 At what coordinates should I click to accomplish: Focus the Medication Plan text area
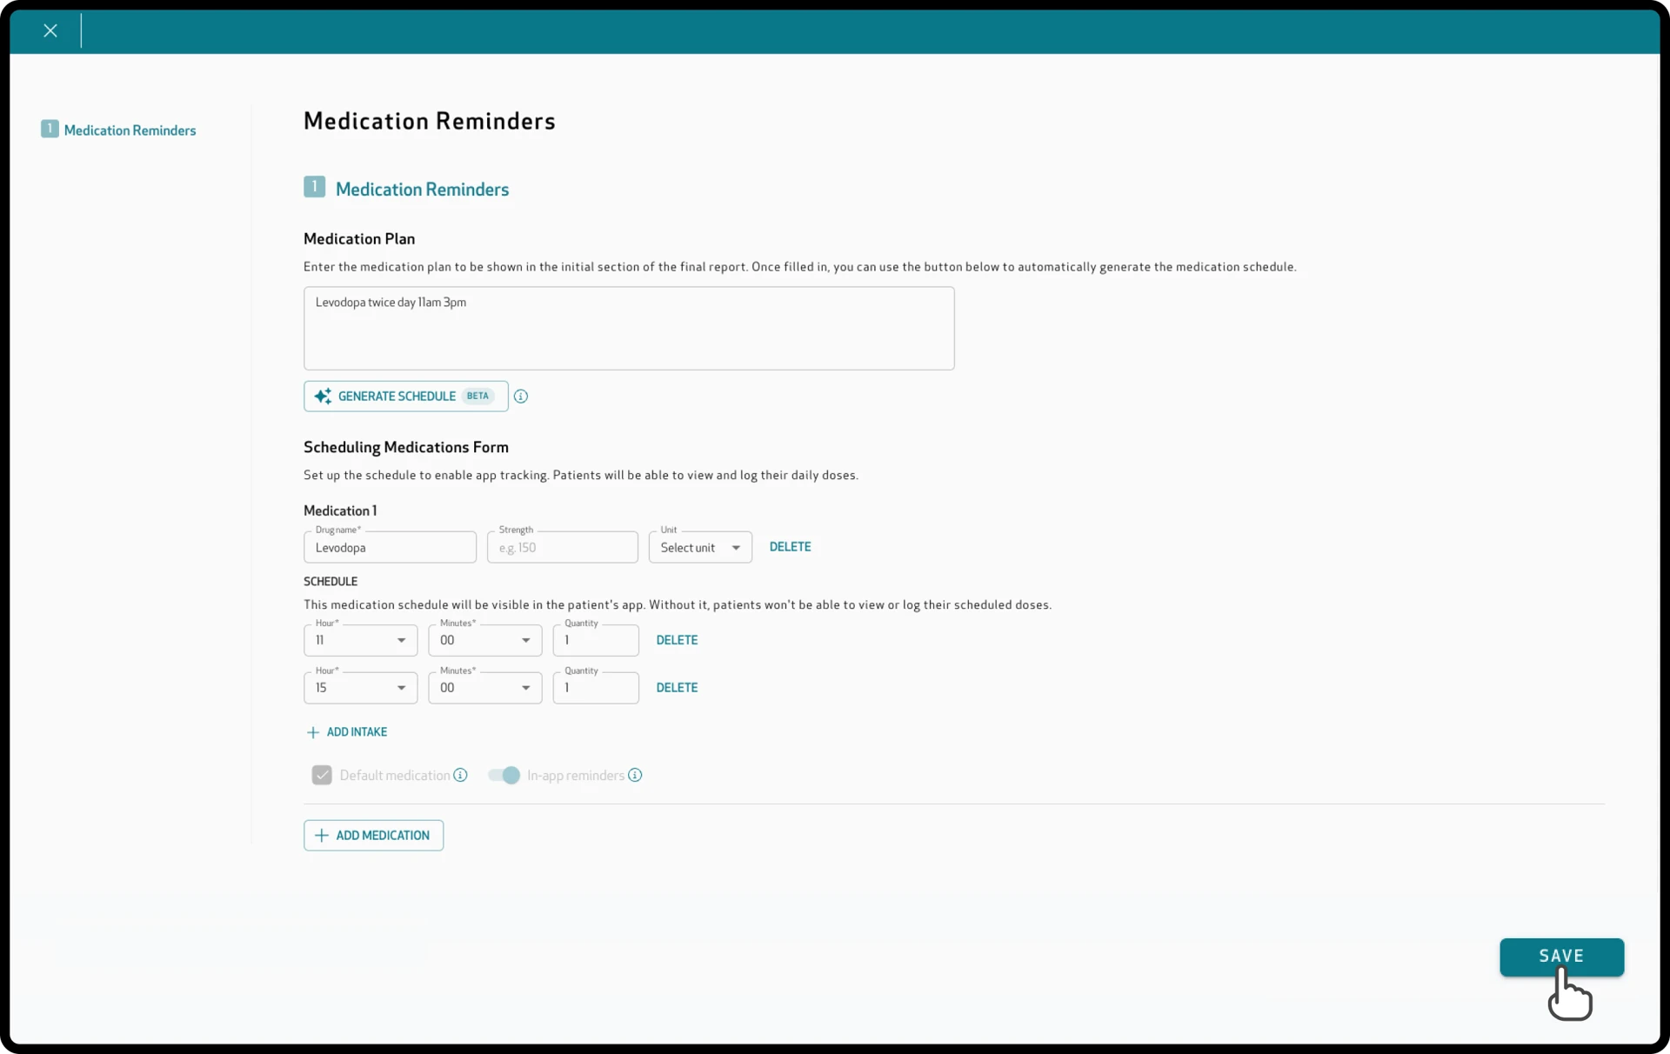629,329
